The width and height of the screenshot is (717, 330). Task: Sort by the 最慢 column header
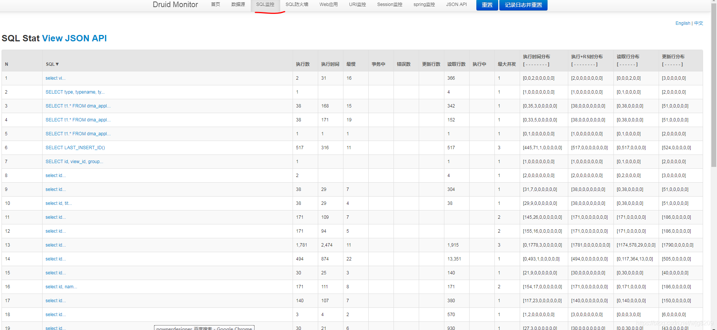click(351, 64)
